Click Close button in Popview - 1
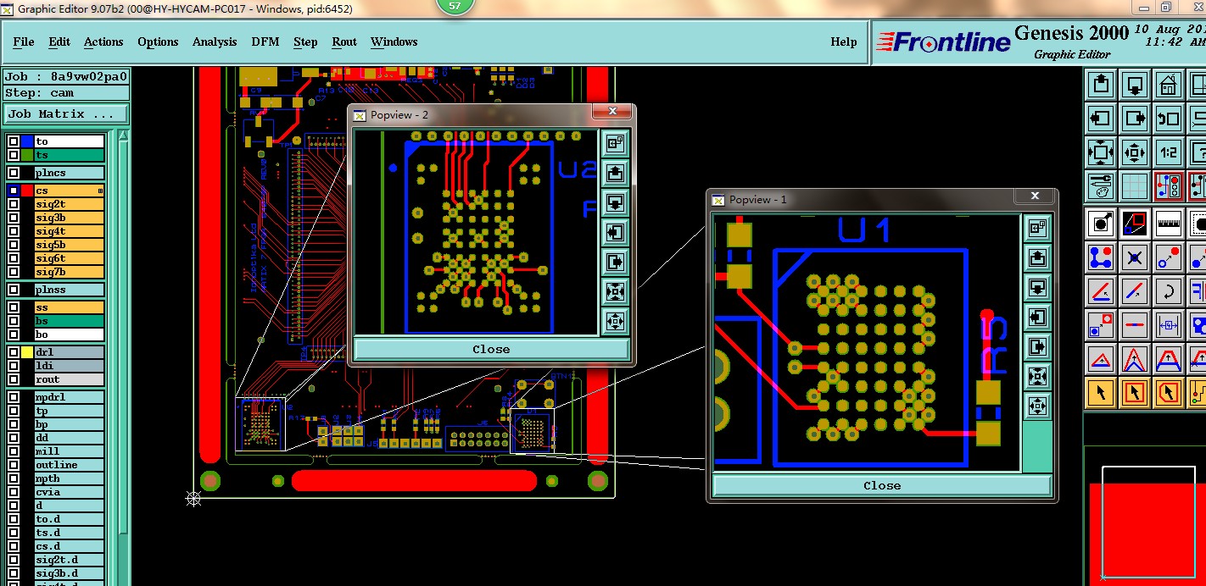Image resolution: width=1206 pixels, height=586 pixels. [x=882, y=485]
